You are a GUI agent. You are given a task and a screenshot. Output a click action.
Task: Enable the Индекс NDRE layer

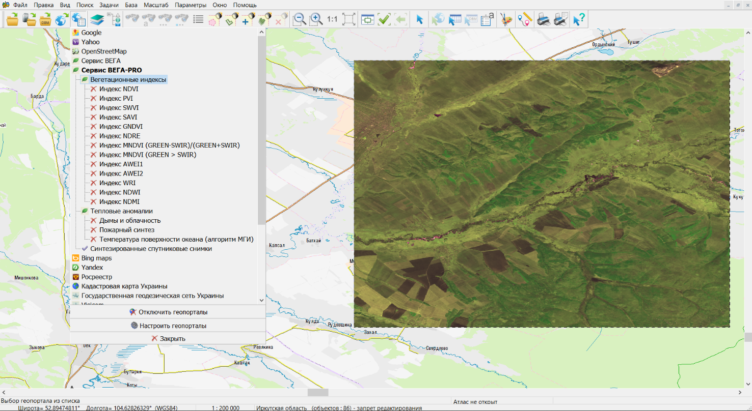94,136
